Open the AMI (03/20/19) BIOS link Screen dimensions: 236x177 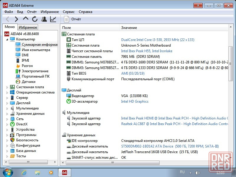tap(133, 73)
